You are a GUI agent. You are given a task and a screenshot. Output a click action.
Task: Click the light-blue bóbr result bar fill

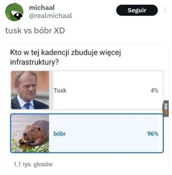pyautogui.click(x=104, y=133)
